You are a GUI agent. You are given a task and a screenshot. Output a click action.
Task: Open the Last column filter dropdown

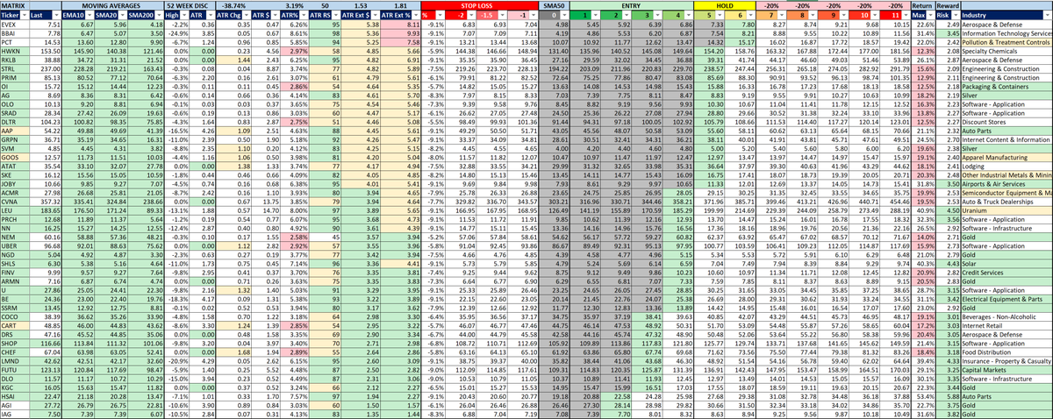[x=56, y=16]
